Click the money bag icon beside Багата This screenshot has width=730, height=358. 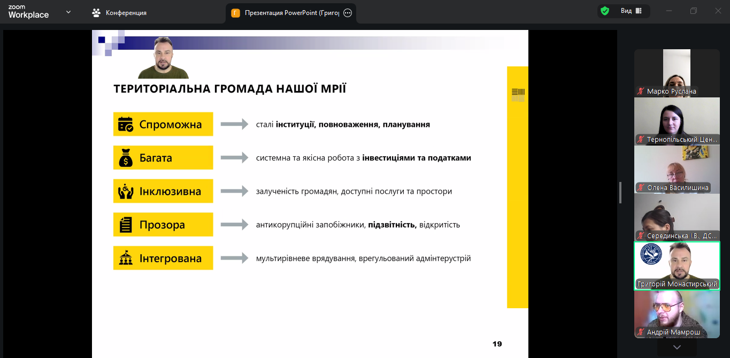tap(126, 158)
